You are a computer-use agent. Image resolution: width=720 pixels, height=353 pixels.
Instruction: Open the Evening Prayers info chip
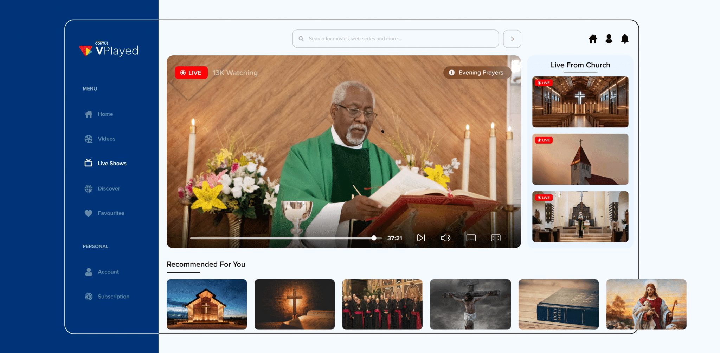point(477,73)
